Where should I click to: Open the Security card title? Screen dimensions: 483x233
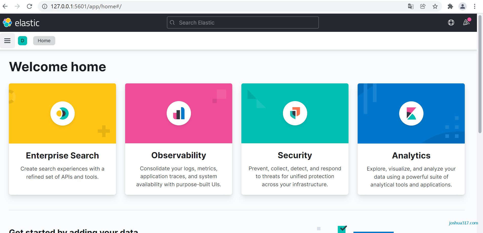coord(295,155)
